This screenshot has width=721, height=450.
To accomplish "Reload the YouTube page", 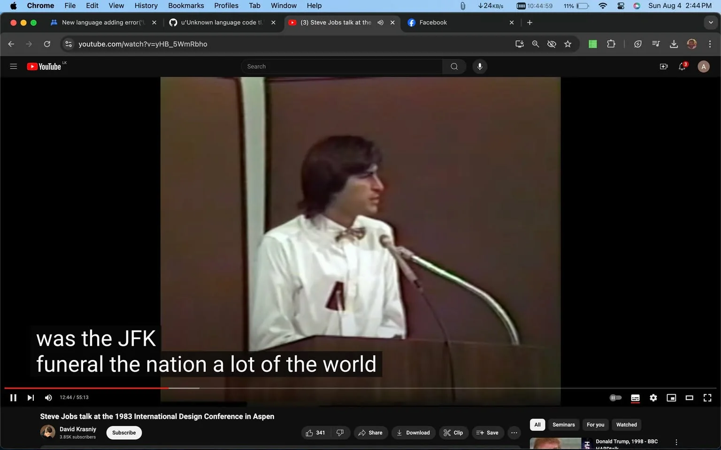I will pos(47,44).
